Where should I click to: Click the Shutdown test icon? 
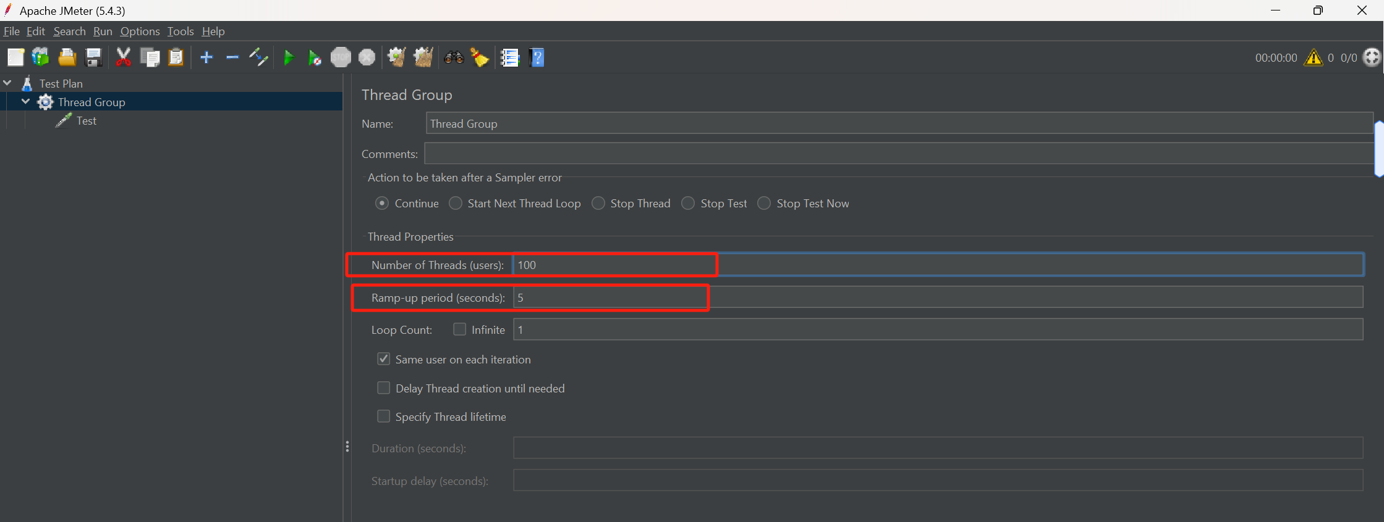[367, 57]
